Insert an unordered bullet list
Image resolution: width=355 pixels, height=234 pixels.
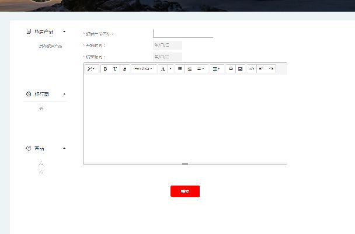tap(180, 69)
